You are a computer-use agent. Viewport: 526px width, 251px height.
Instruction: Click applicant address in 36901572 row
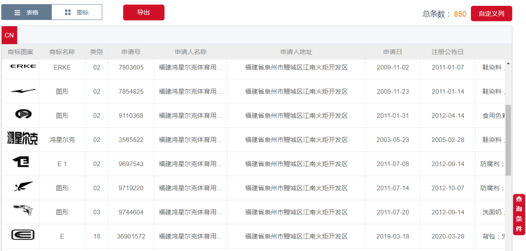click(296, 236)
